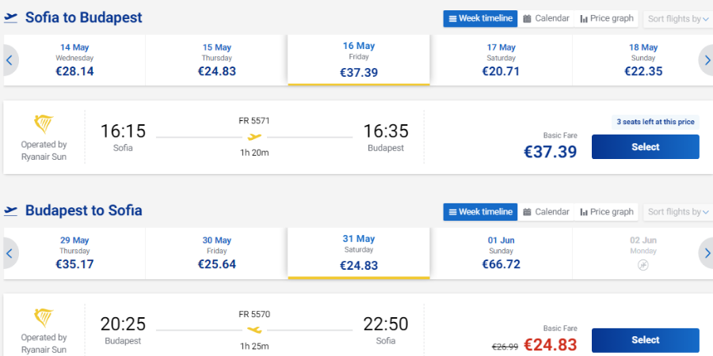
Task: Show later return dates with right arrow
Action: click(x=707, y=253)
